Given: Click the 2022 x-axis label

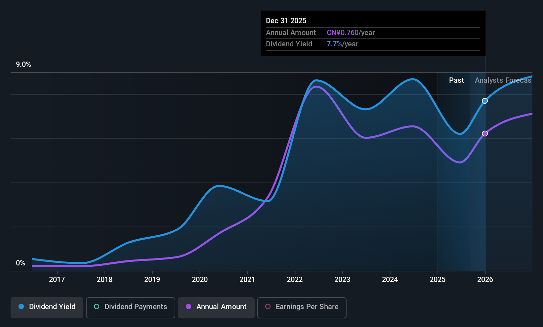Looking at the screenshot, I should point(295,280).
